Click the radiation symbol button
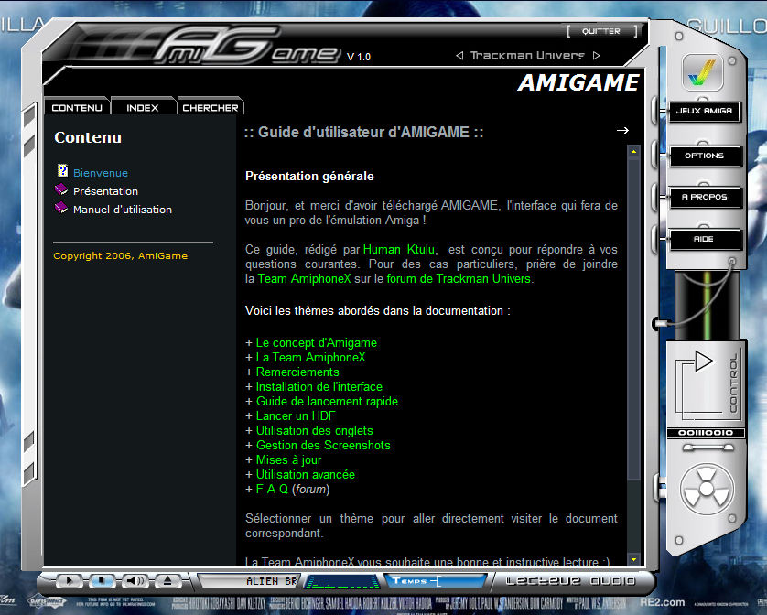This screenshot has width=767, height=615. 707,488
